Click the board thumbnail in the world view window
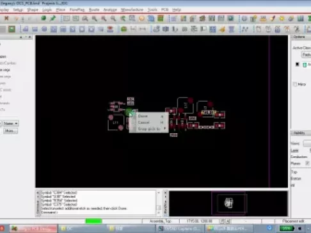 tap(228, 203)
